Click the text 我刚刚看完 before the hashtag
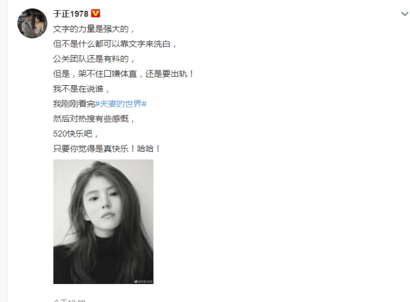Image resolution: width=410 pixels, height=302 pixels. click(x=74, y=104)
